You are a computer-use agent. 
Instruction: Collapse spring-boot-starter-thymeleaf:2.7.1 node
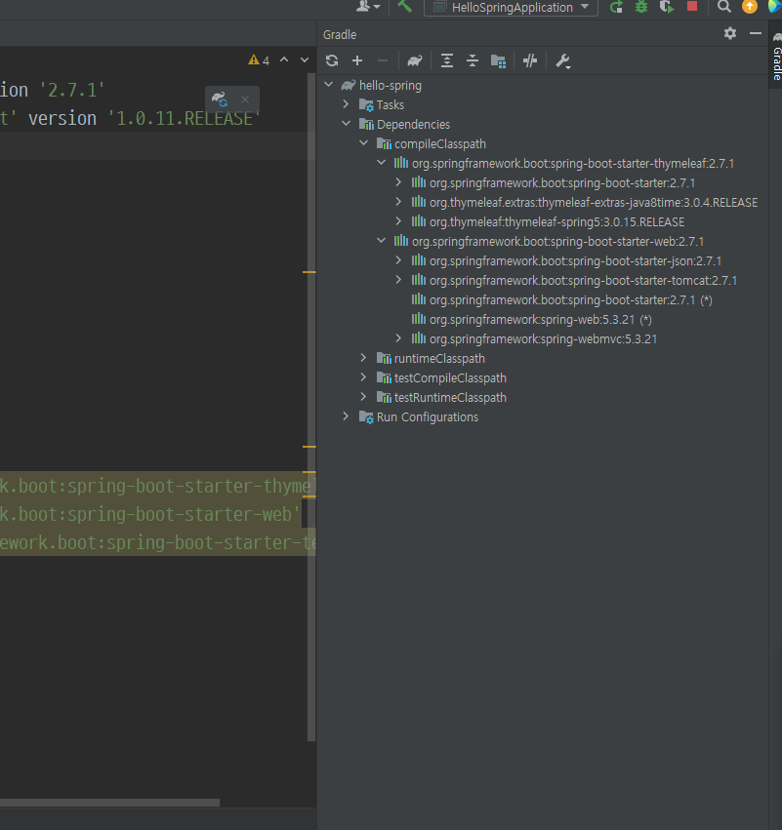pyautogui.click(x=382, y=163)
